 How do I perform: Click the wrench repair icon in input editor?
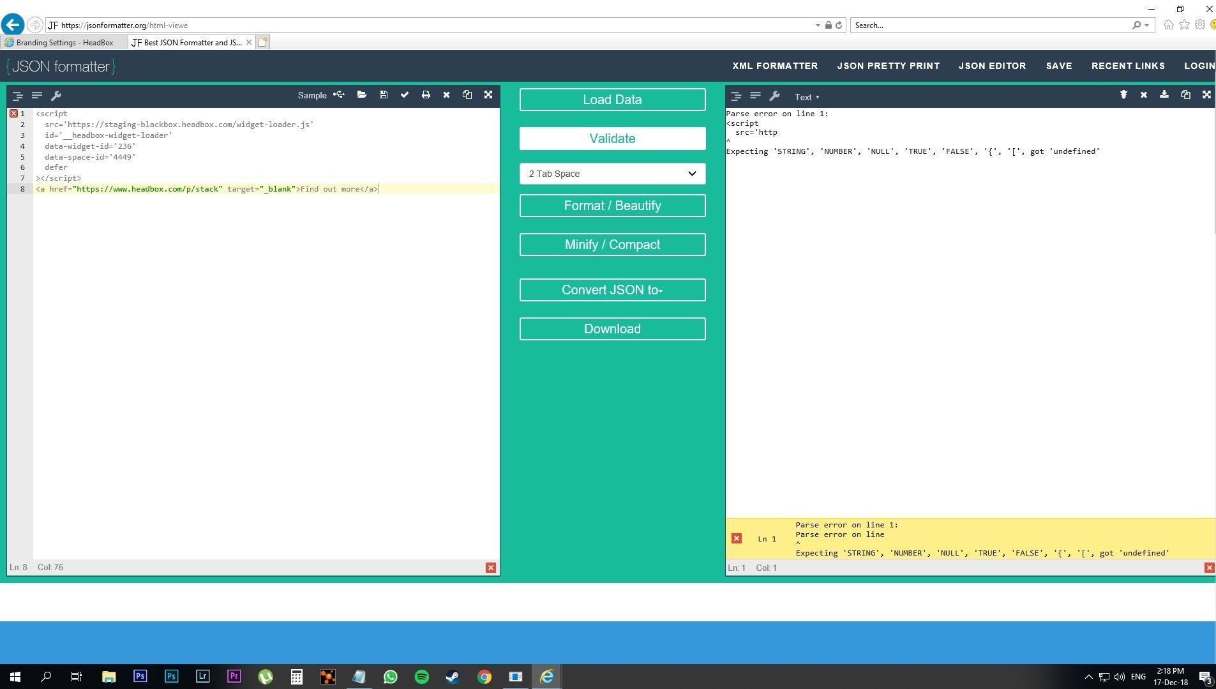tap(56, 96)
